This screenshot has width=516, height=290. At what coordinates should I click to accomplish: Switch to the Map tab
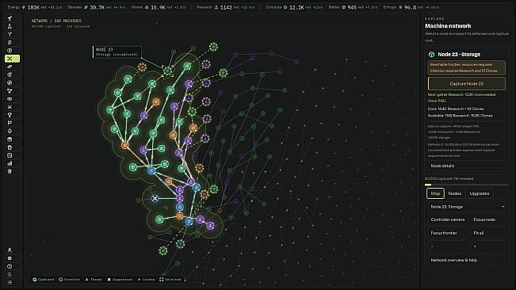[x=435, y=193]
